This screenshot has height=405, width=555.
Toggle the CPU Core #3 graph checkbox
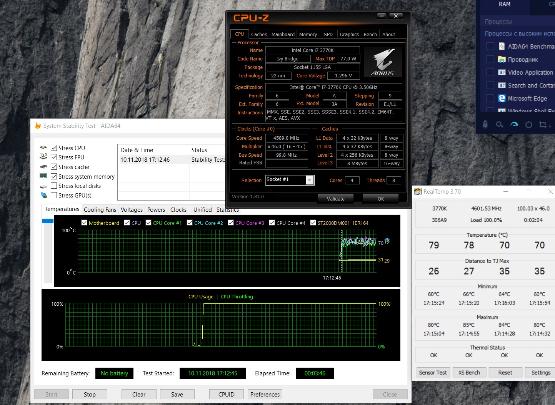coord(231,223)
